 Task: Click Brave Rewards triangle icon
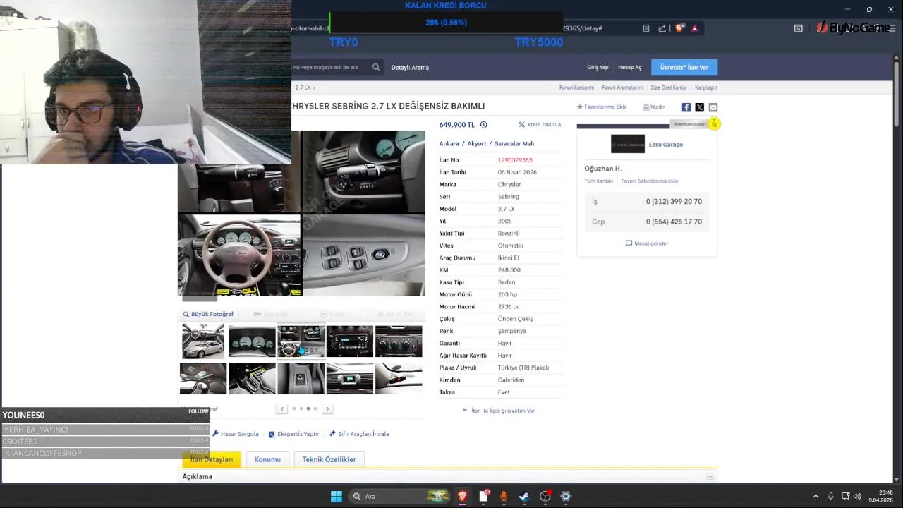pyautogui.click(x=695, y=28)
